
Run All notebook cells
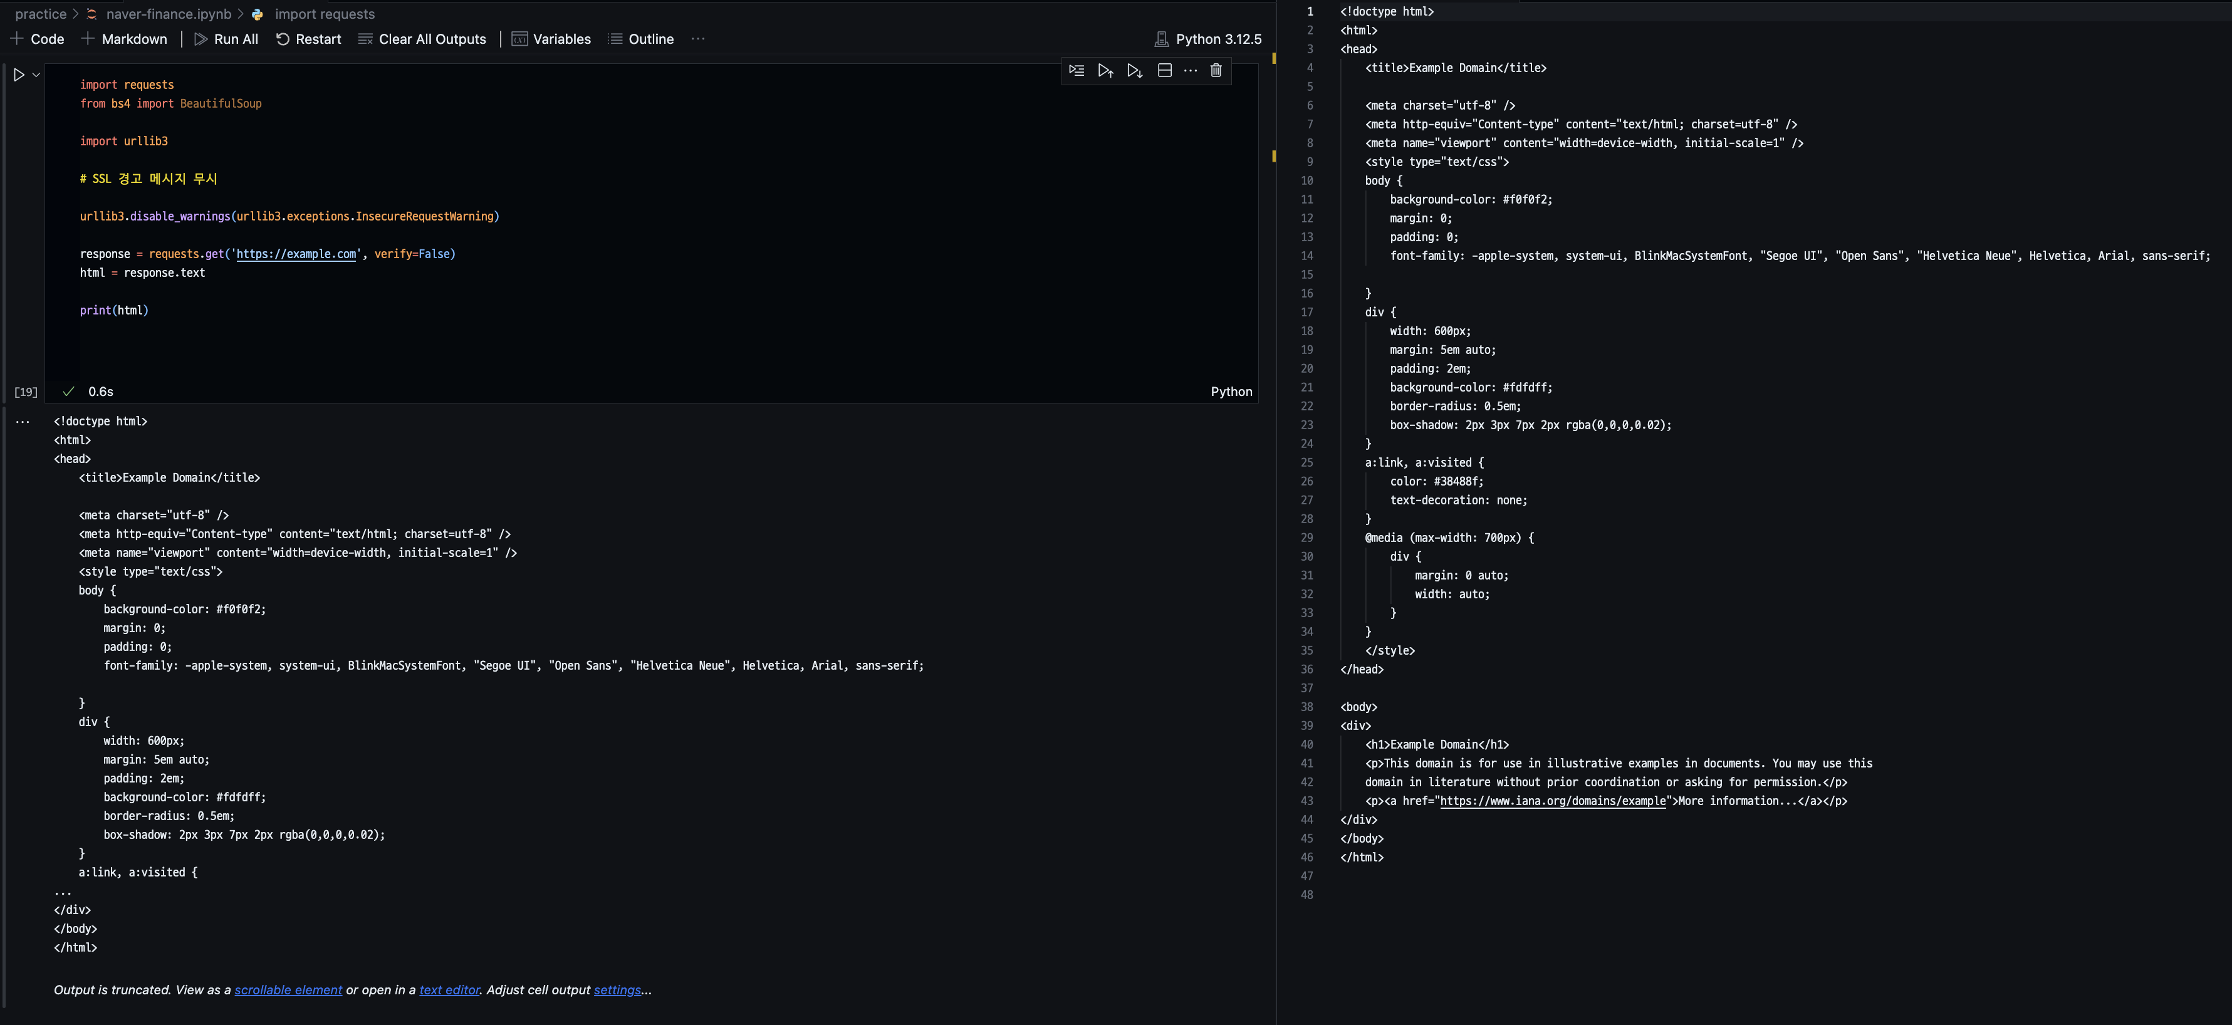click(226, 39)
